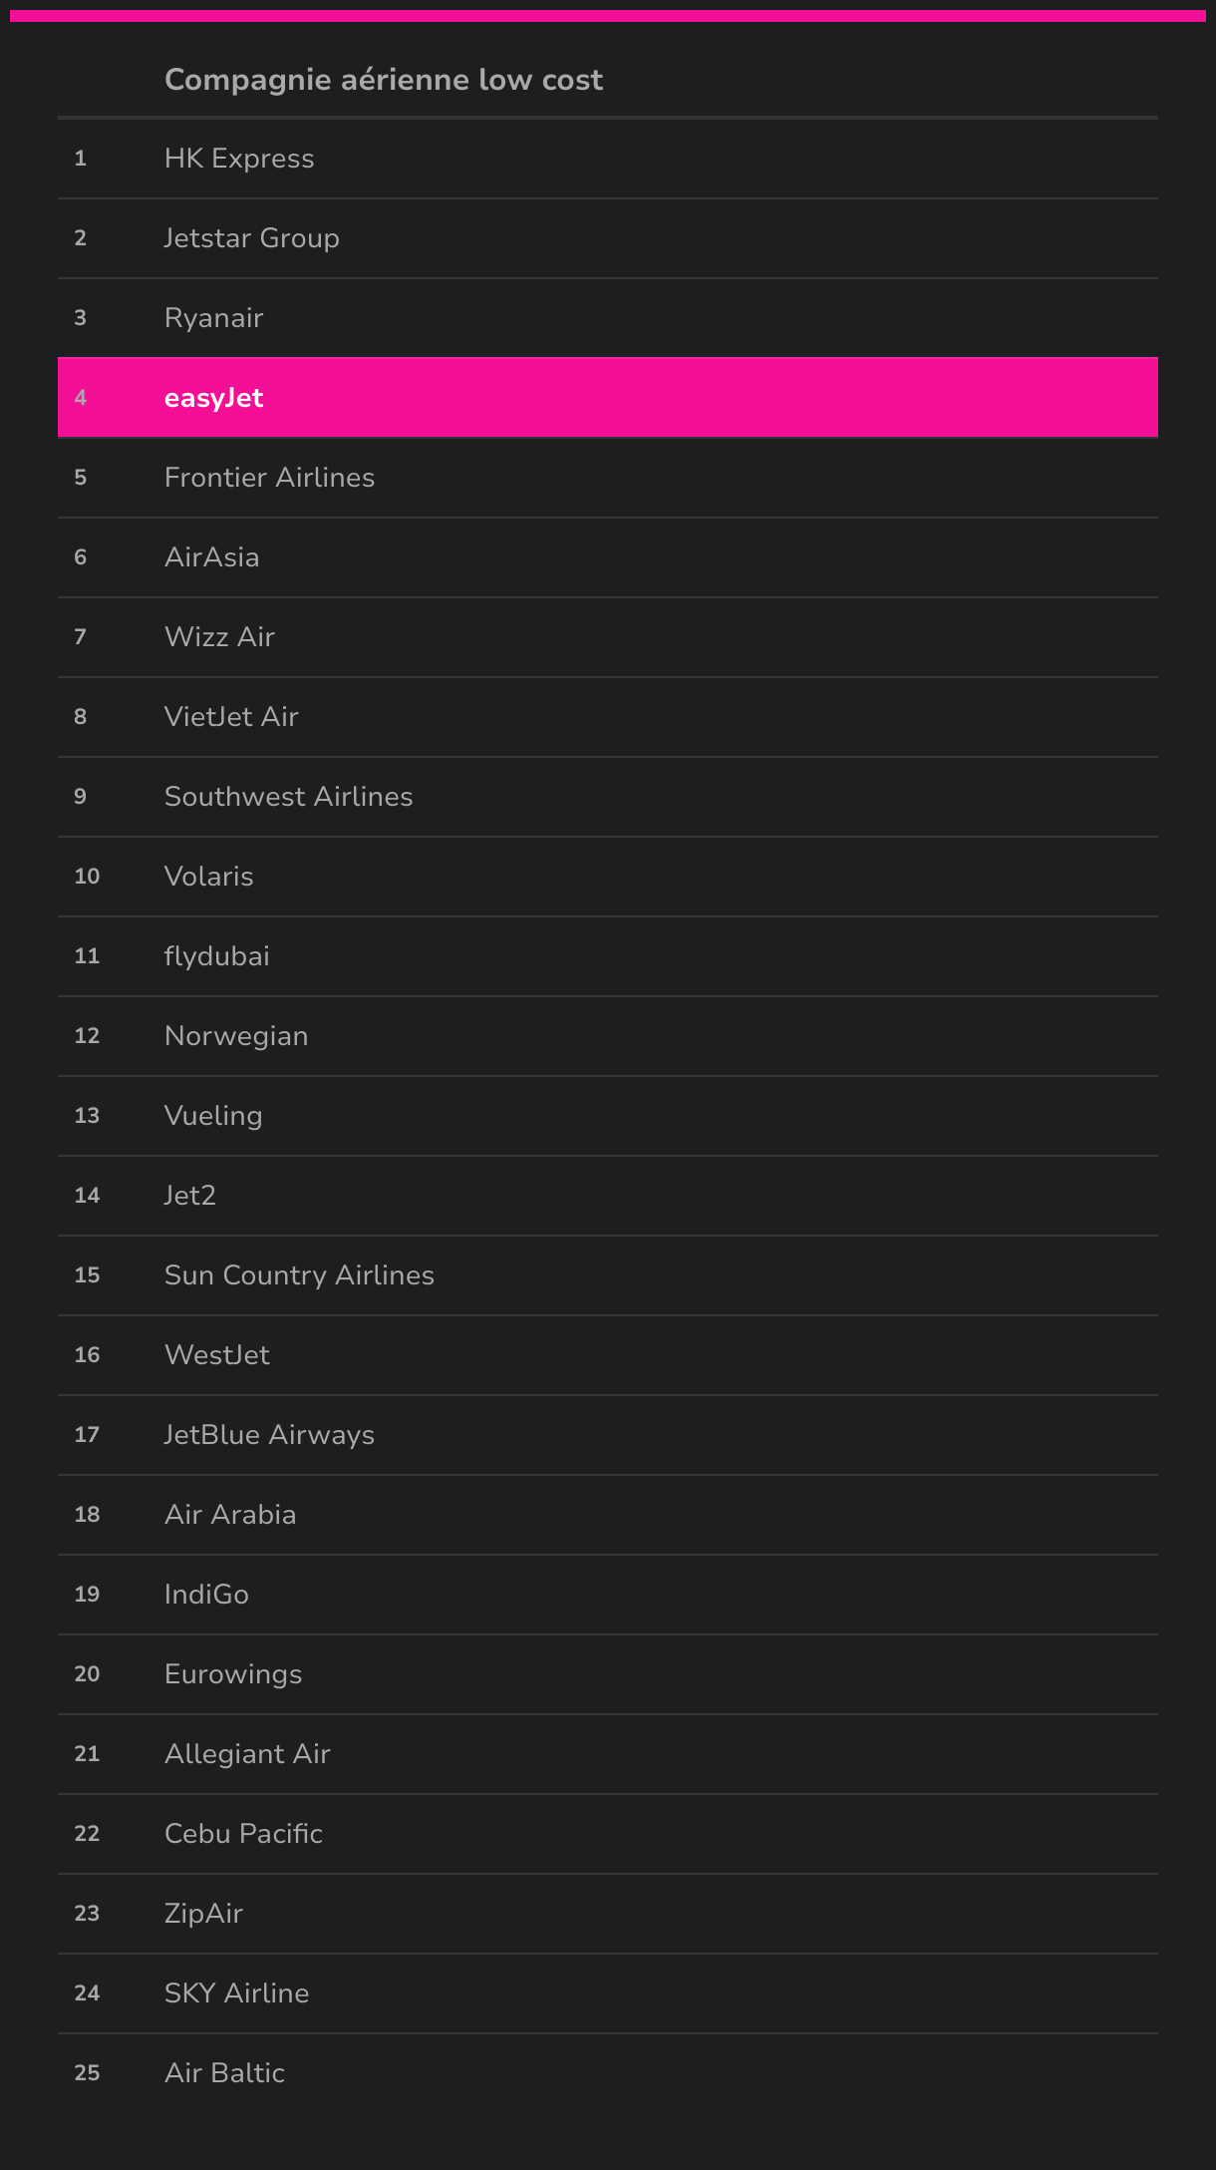Click the Jetstar Group entry

(x=608, y=238)
